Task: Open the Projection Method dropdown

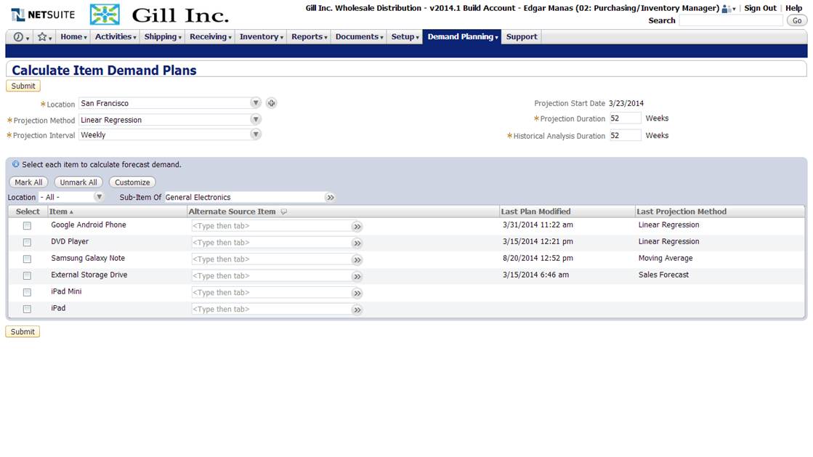Action: 255,119
